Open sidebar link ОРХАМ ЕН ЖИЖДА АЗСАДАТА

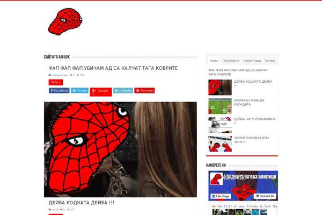(x=249, y=102)
